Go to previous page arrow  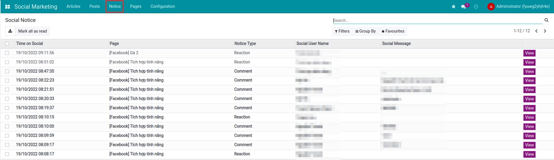pyautogui.click(x=536, y=31)
